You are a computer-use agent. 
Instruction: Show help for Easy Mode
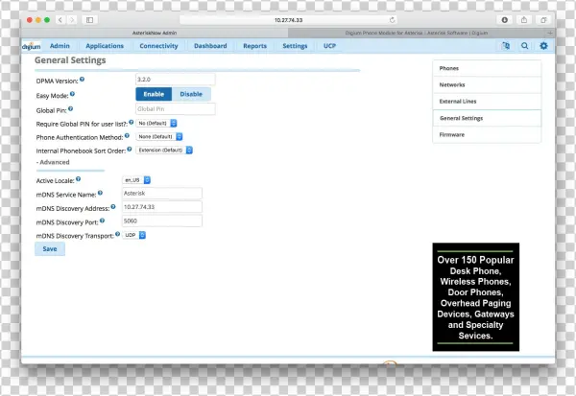[72, 94]
